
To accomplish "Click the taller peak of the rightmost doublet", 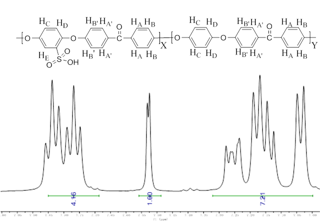I will 303,87.
